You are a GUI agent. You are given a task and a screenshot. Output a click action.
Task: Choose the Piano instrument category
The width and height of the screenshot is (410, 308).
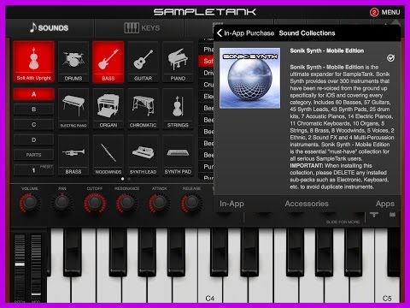178,62
